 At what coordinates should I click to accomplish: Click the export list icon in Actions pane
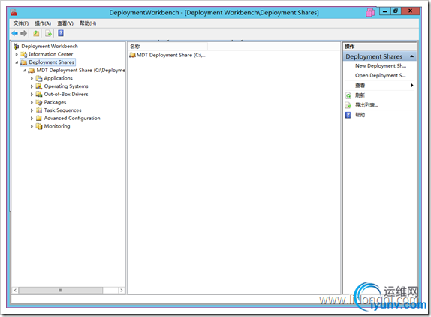[348, 105]
